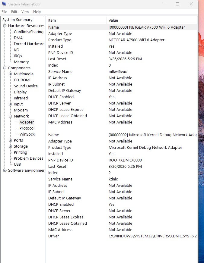This screenshot has width=204, height=263.
Task: Click the first Product Type row label
Action: (60, 40)
